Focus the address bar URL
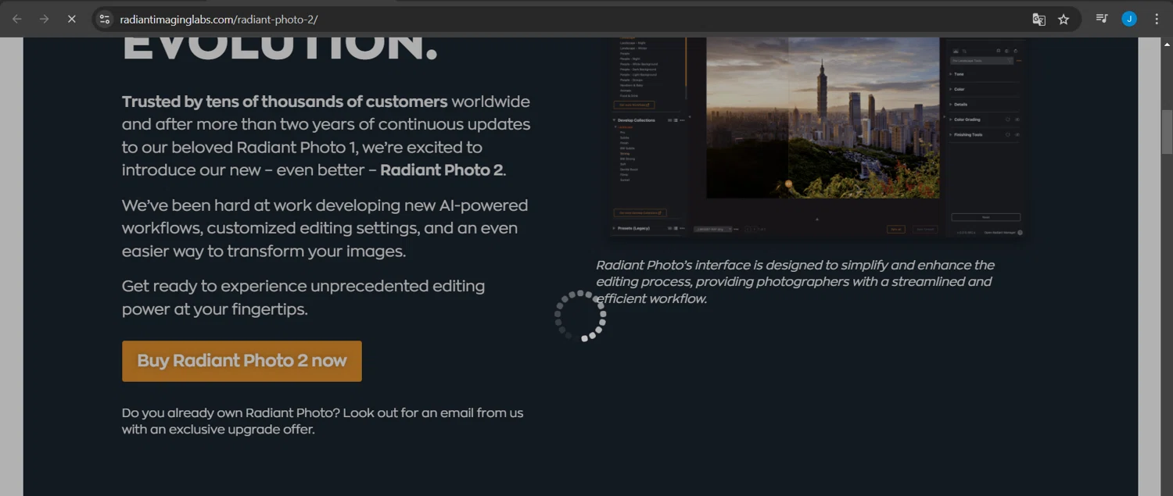The width and height of the screenshot is (1173, 496). coord(219,19)
